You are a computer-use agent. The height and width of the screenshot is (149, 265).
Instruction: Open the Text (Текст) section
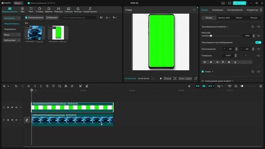31,10
